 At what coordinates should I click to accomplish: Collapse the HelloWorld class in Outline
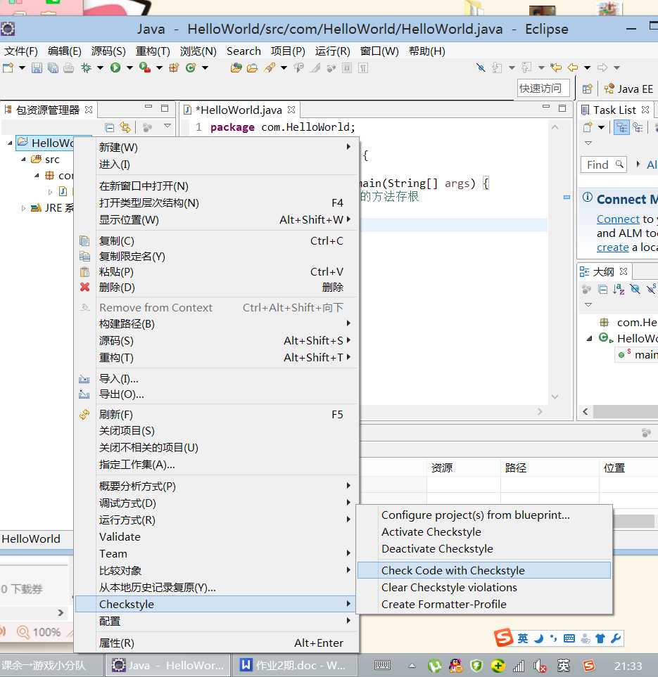click(x=589, y=339)
